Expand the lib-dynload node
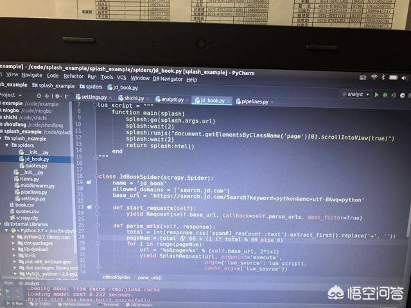 pyautogui.click(x=13, y=249)
